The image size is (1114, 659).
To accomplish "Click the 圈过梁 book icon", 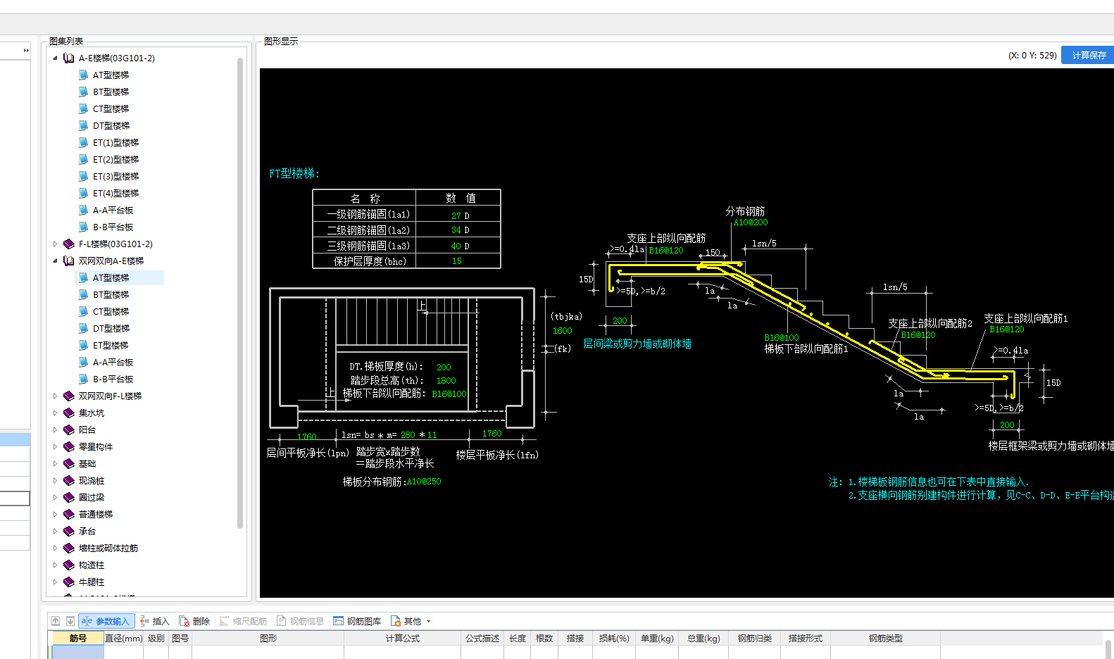I will [x=69, y=498].
